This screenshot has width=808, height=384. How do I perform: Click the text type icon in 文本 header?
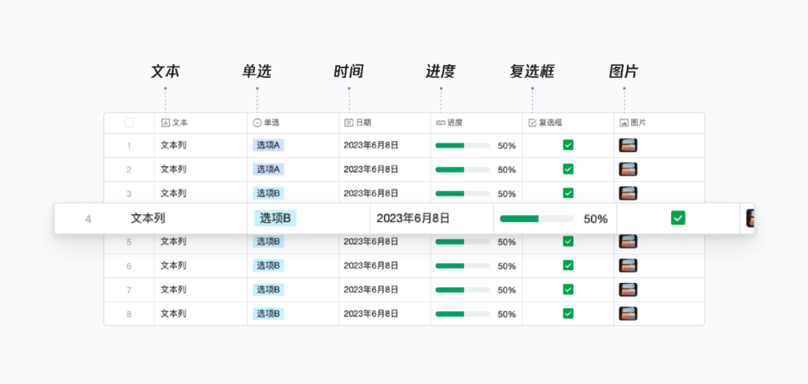[165, 123]
